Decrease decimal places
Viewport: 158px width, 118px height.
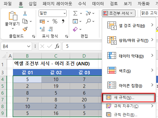click(50, 29)
